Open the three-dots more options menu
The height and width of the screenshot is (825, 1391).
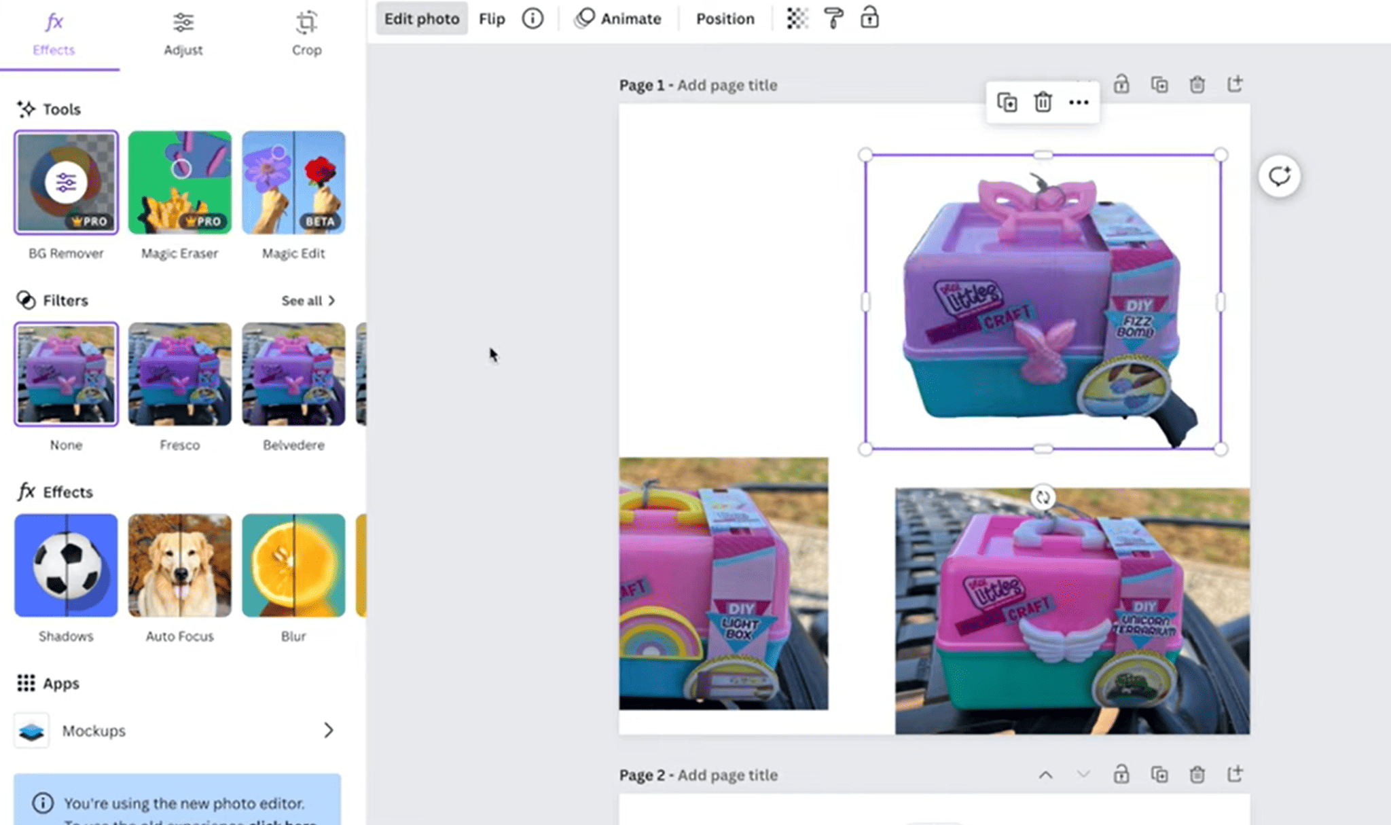[1079, 103]
